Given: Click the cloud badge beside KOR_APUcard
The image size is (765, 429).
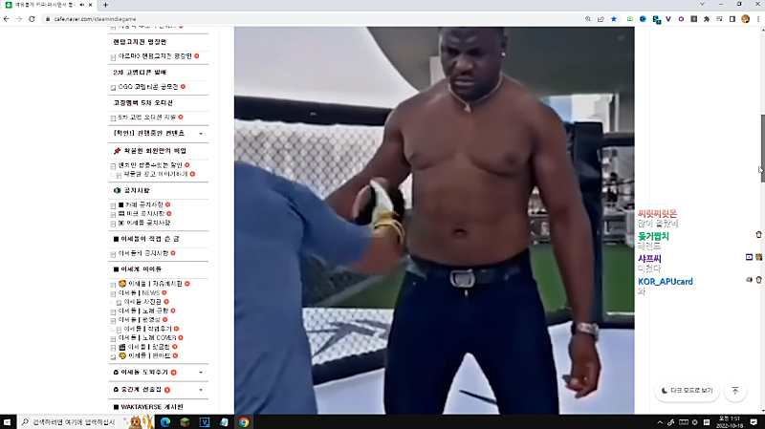Looking at the screenshot, I should pos(749,280).
